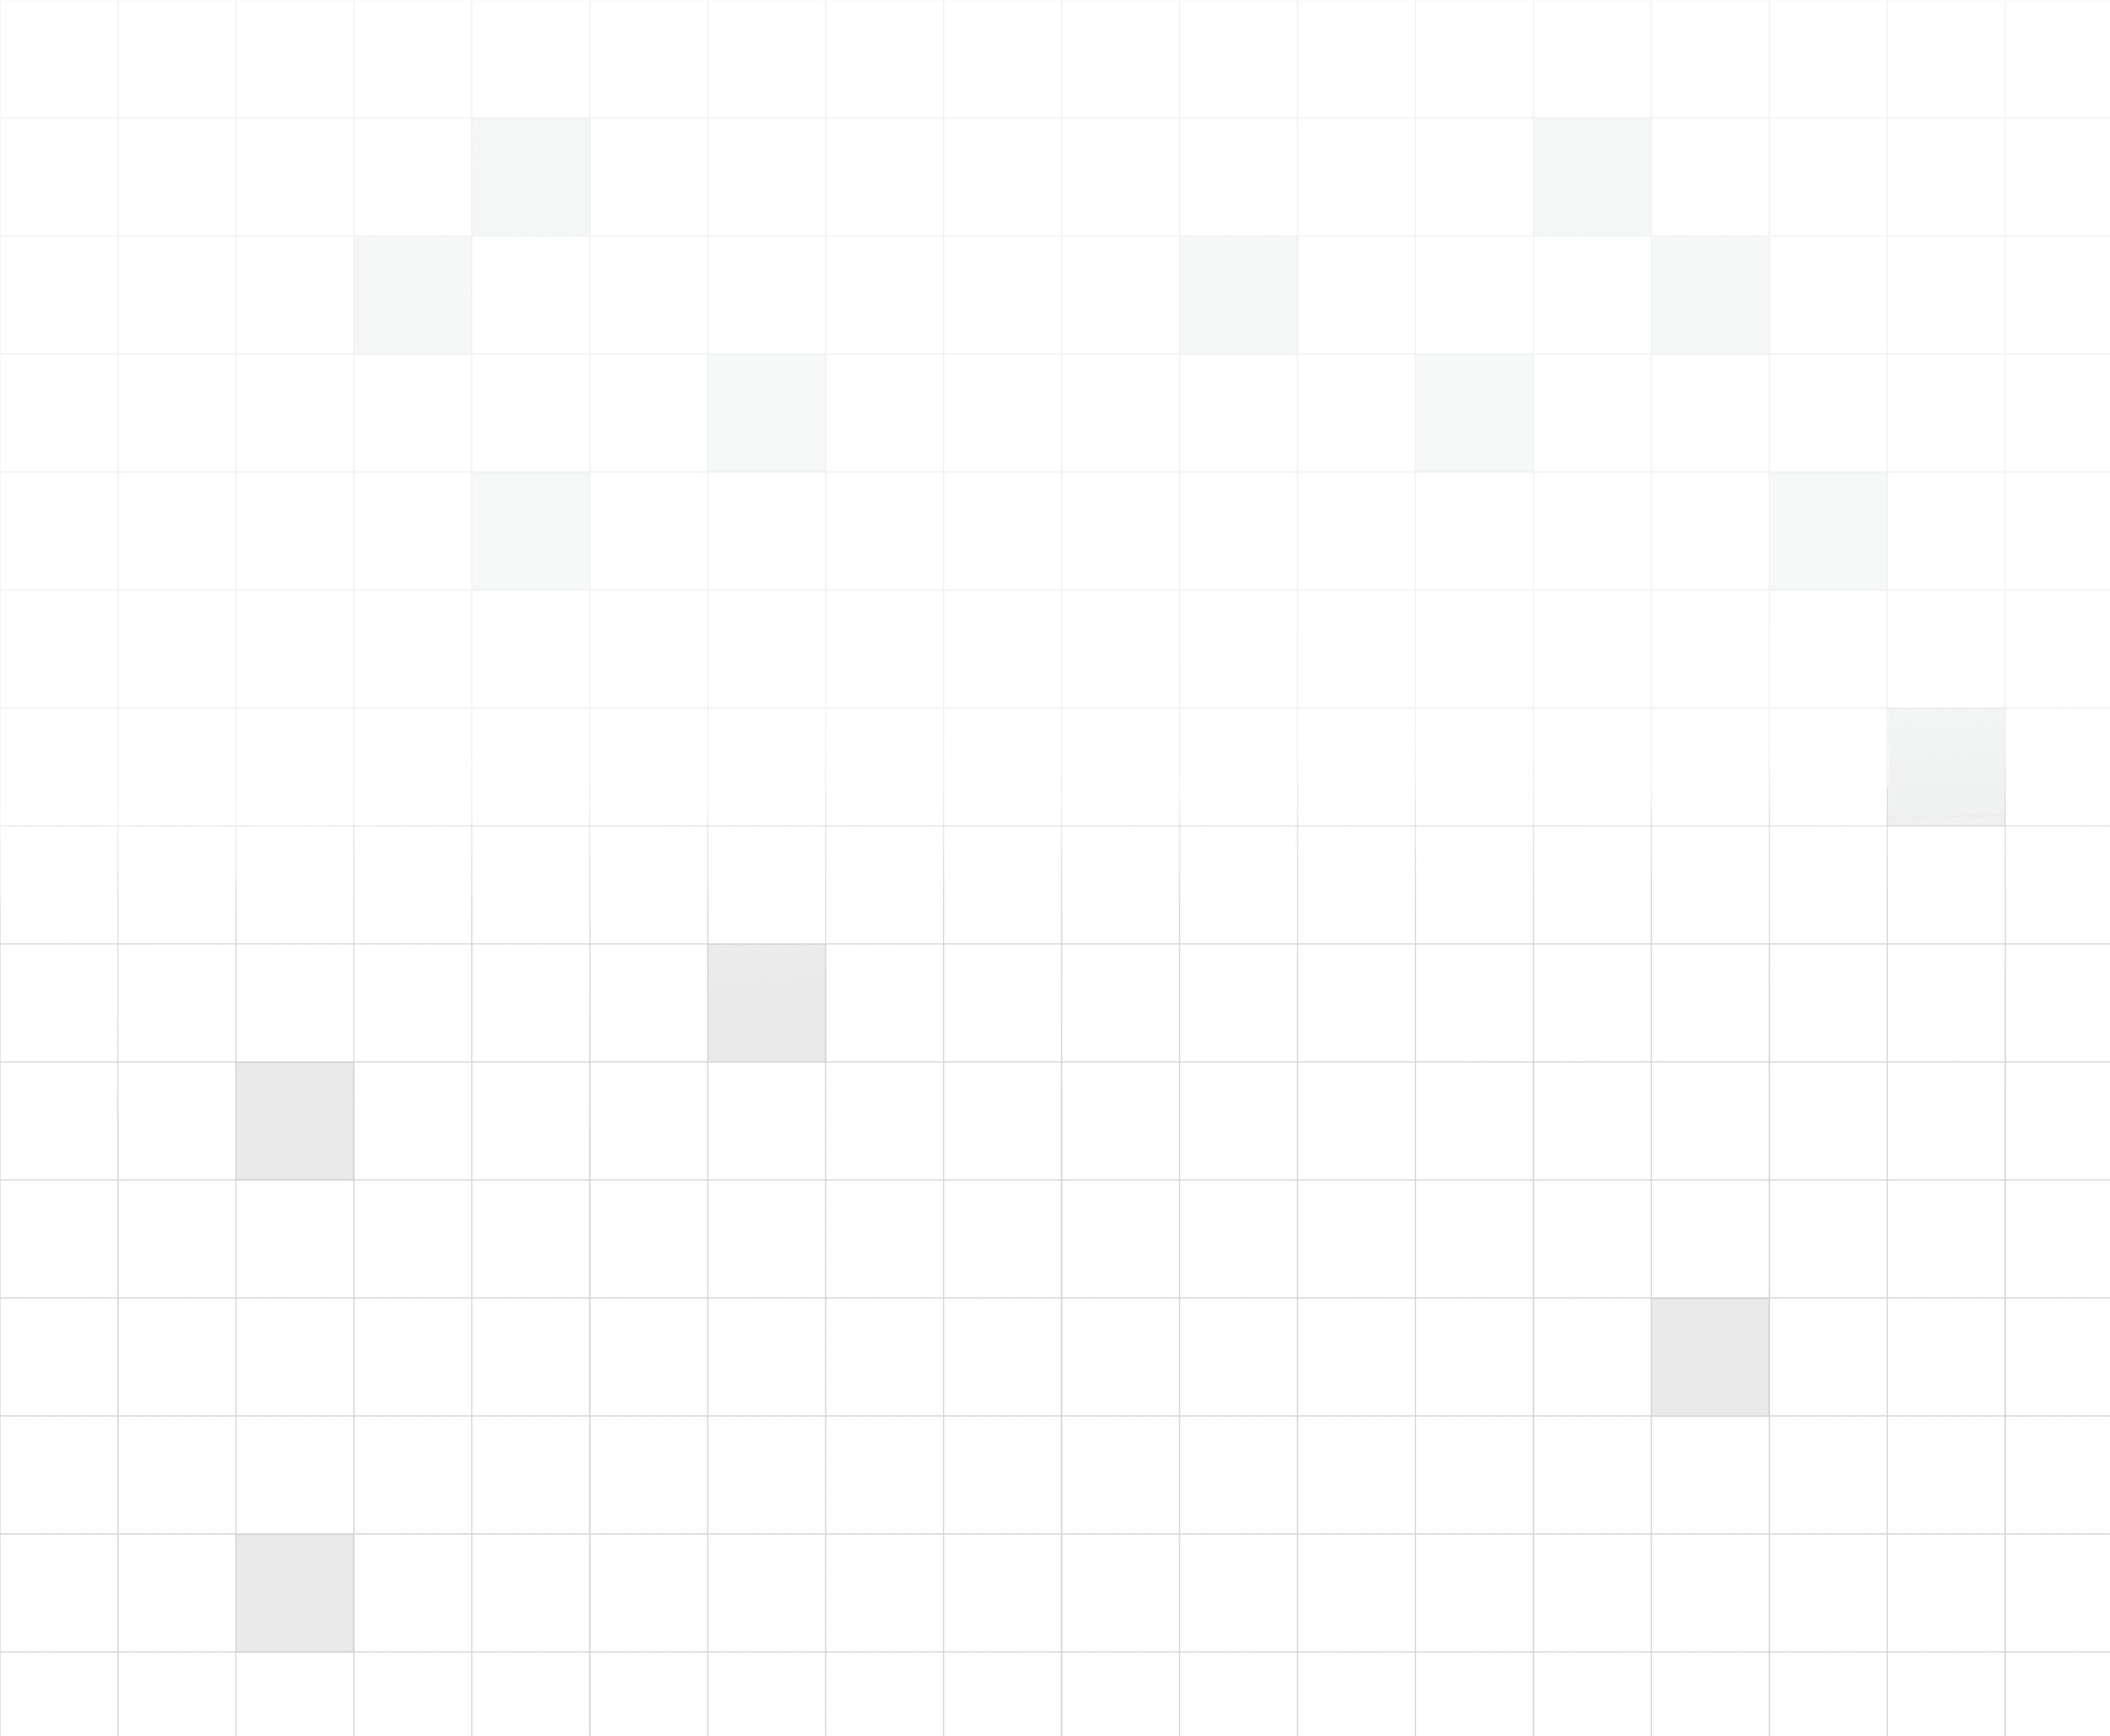Click the top-left corner teal cell
The width and height of the screenshot is (2110, 1736).
pos(59,59)
